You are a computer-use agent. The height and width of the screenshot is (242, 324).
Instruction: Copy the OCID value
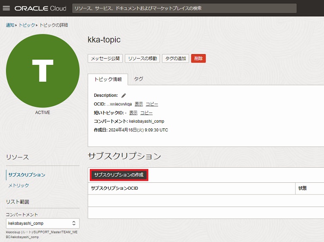tap(152, 104)
